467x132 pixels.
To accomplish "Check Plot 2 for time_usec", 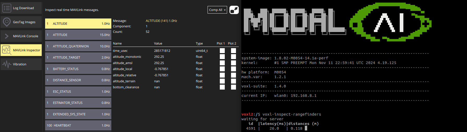I will [233, 51].
